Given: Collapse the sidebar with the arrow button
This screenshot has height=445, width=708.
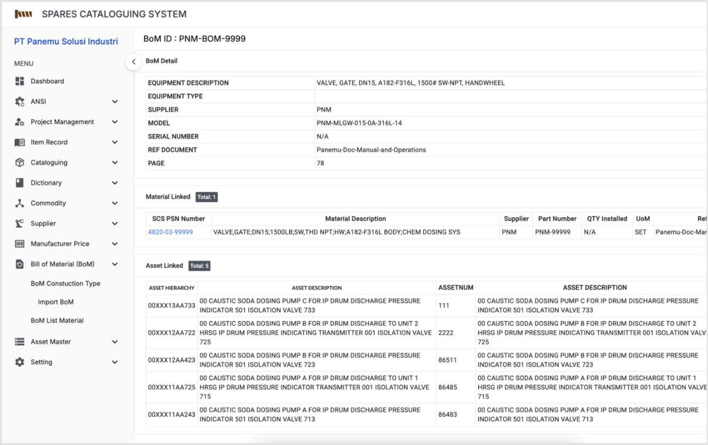Looking at the screenshot, I should click(x=133, y=62).
